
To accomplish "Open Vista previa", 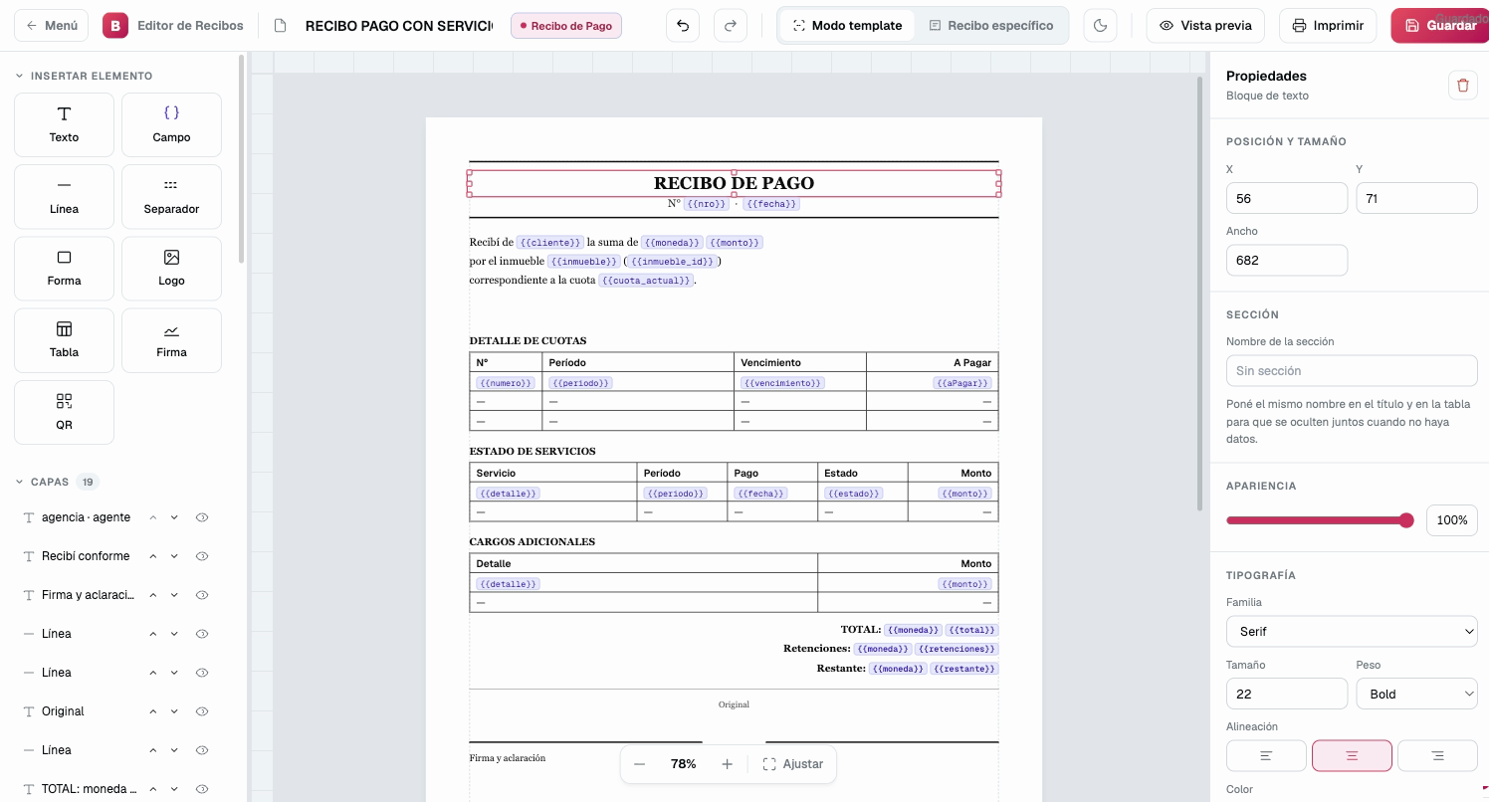I will point(1205,26).
